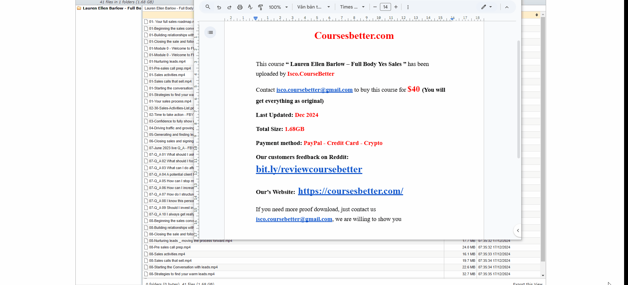This screenshot has height=285, width=628.
Task: Click the font size field showing 14
Action: 385,7
